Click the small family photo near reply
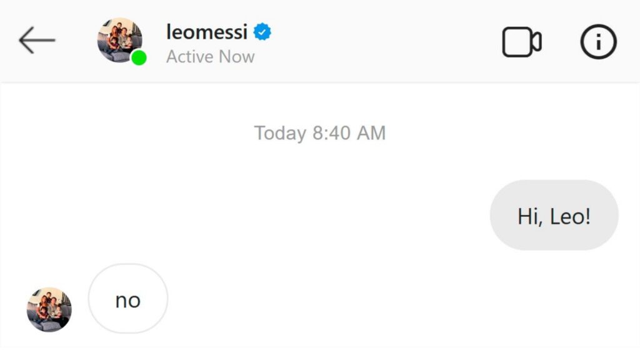The image size is (640, 360). point(49,309)
